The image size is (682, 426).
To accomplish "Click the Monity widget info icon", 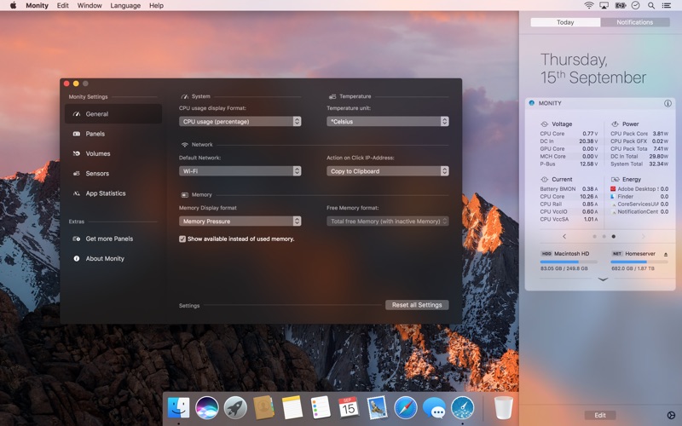I will pos(668,103).
